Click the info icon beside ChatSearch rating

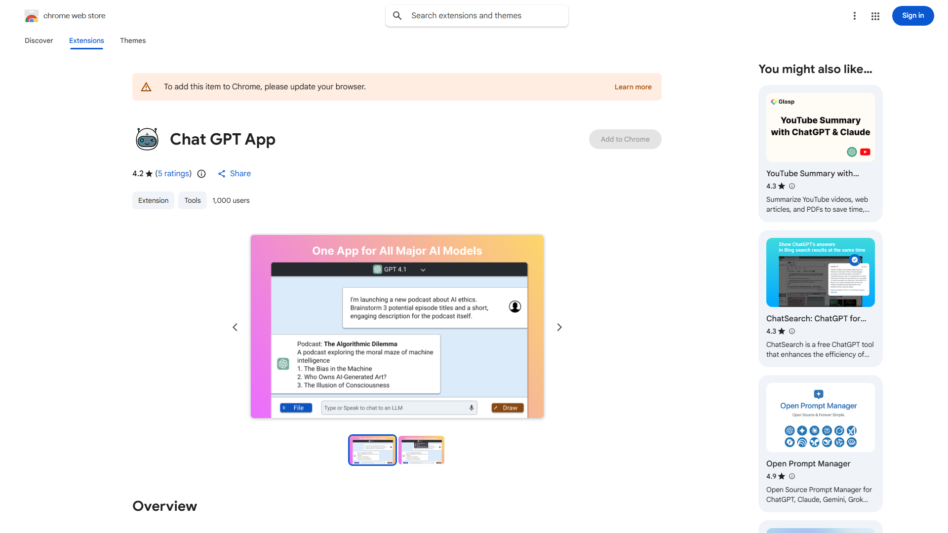[791, 331]
